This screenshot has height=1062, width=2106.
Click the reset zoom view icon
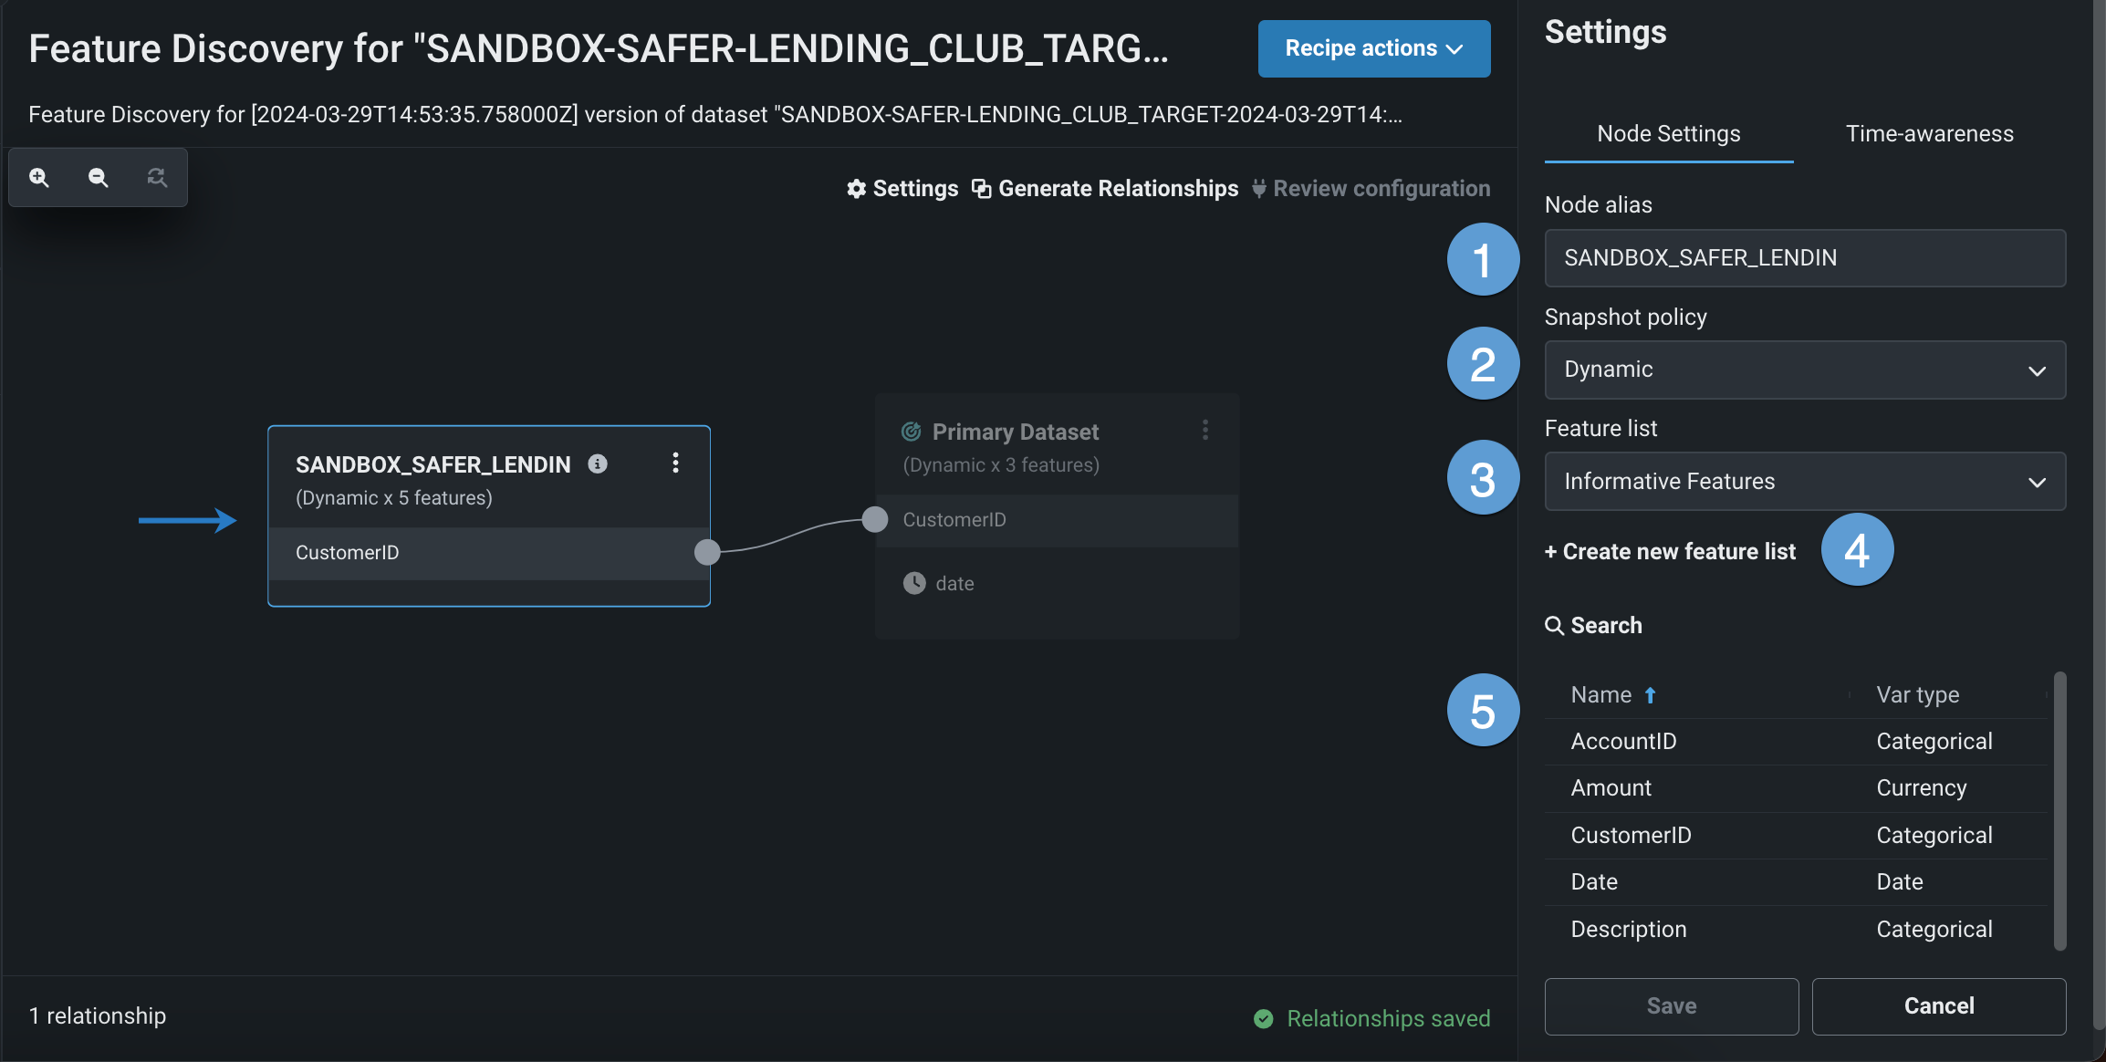click(x=157, y=178)
